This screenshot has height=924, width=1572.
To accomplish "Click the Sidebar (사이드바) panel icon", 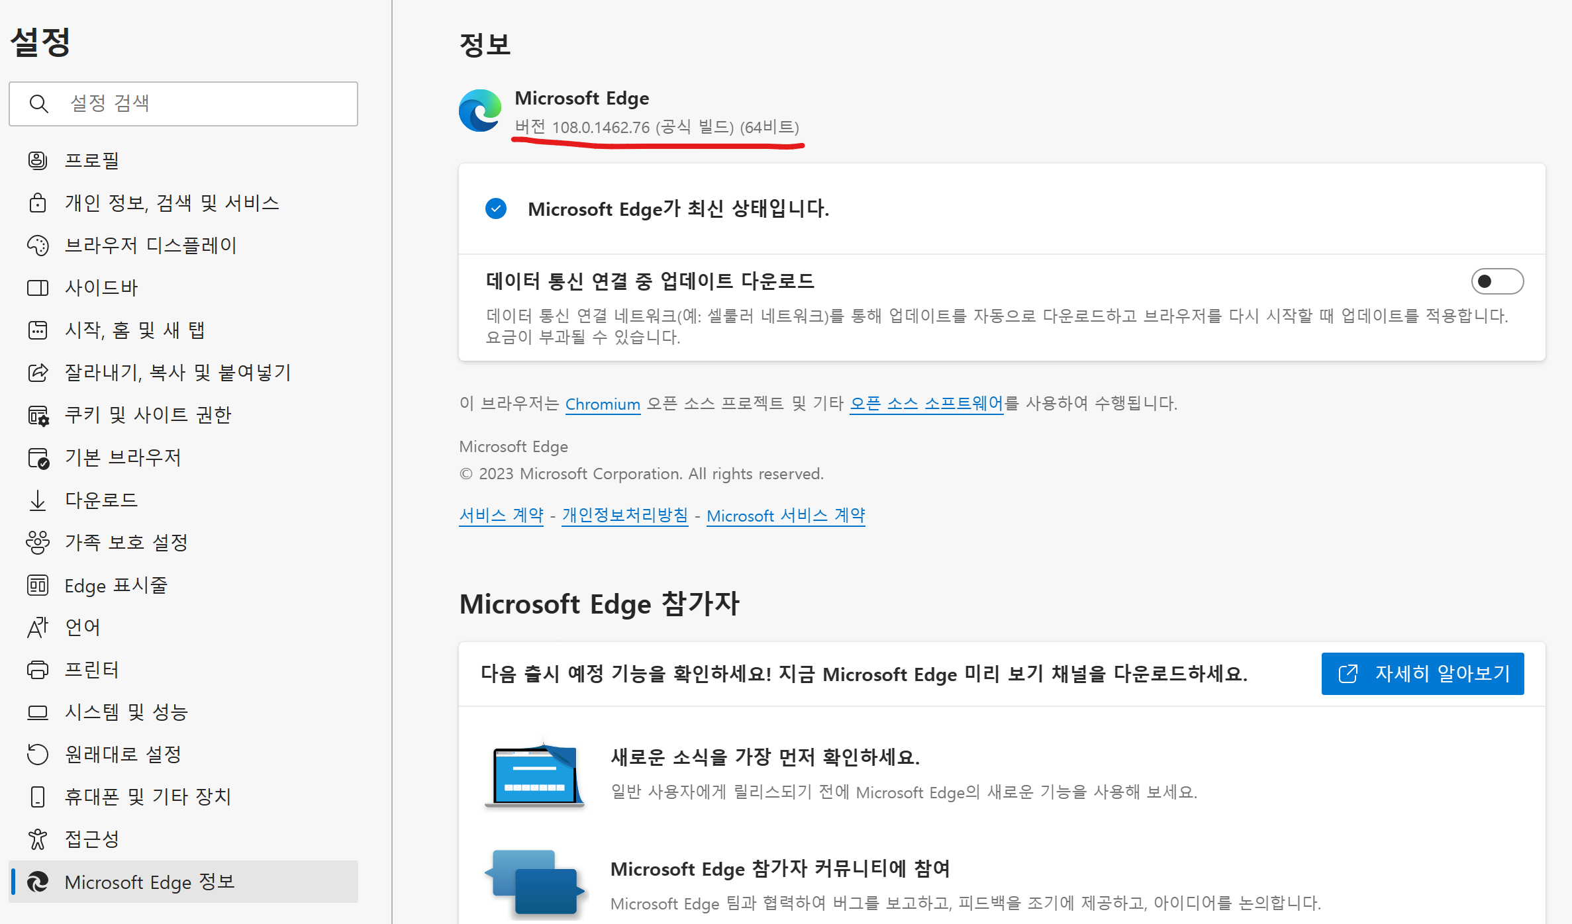I will pos(38,288).
